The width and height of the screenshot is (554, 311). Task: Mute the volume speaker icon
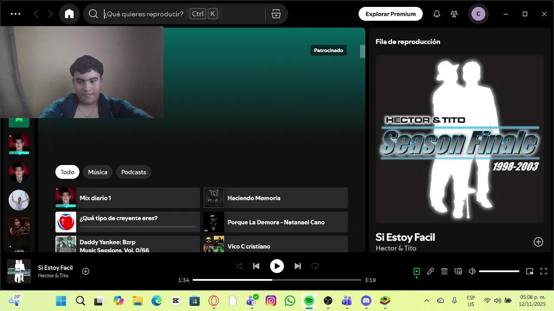pyautogui.click(x=472, y=271)
